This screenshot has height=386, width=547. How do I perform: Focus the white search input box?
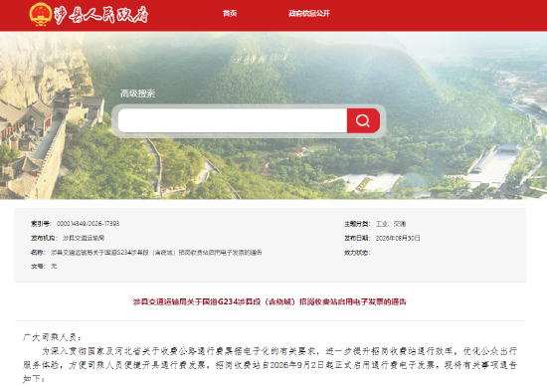click(x=233, y=120)
